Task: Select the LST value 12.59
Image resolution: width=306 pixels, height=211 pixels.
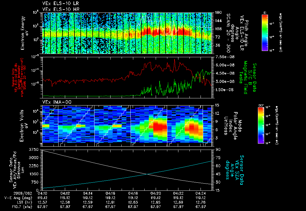Action: point(88,202)
